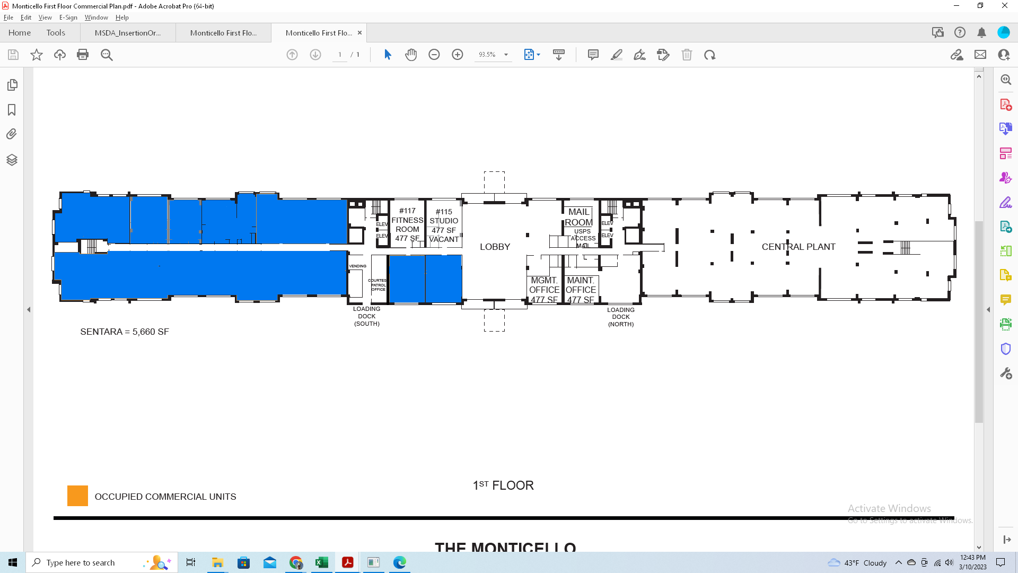Go to the next page with the down arrow
The width and height of the screenshot is (1018, 573).
315,55
